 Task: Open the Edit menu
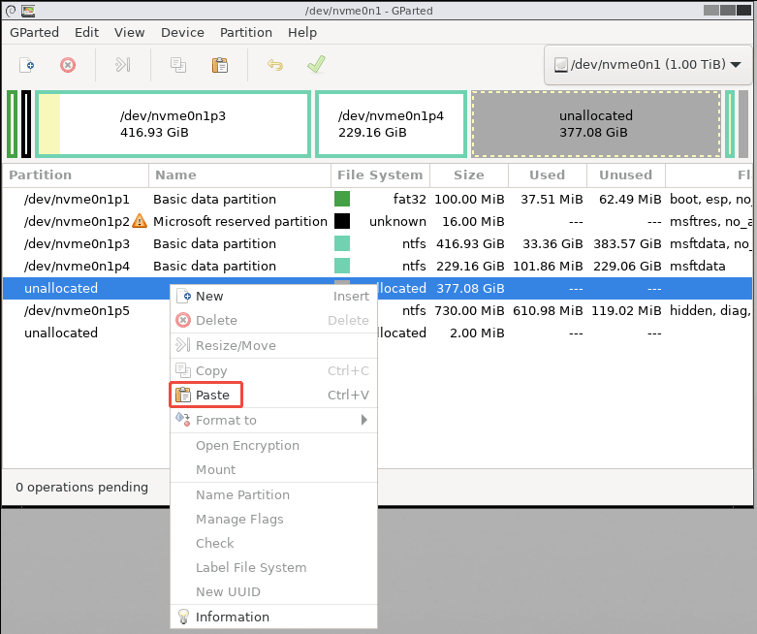tap(86, 32)
